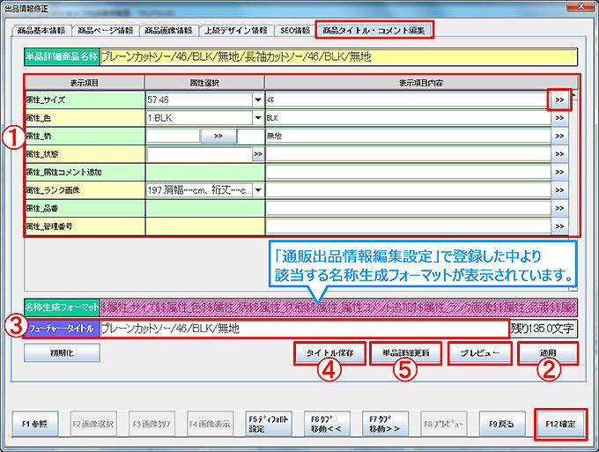Click the 適用 button
The image size is (599, 452).
(548, 353)
